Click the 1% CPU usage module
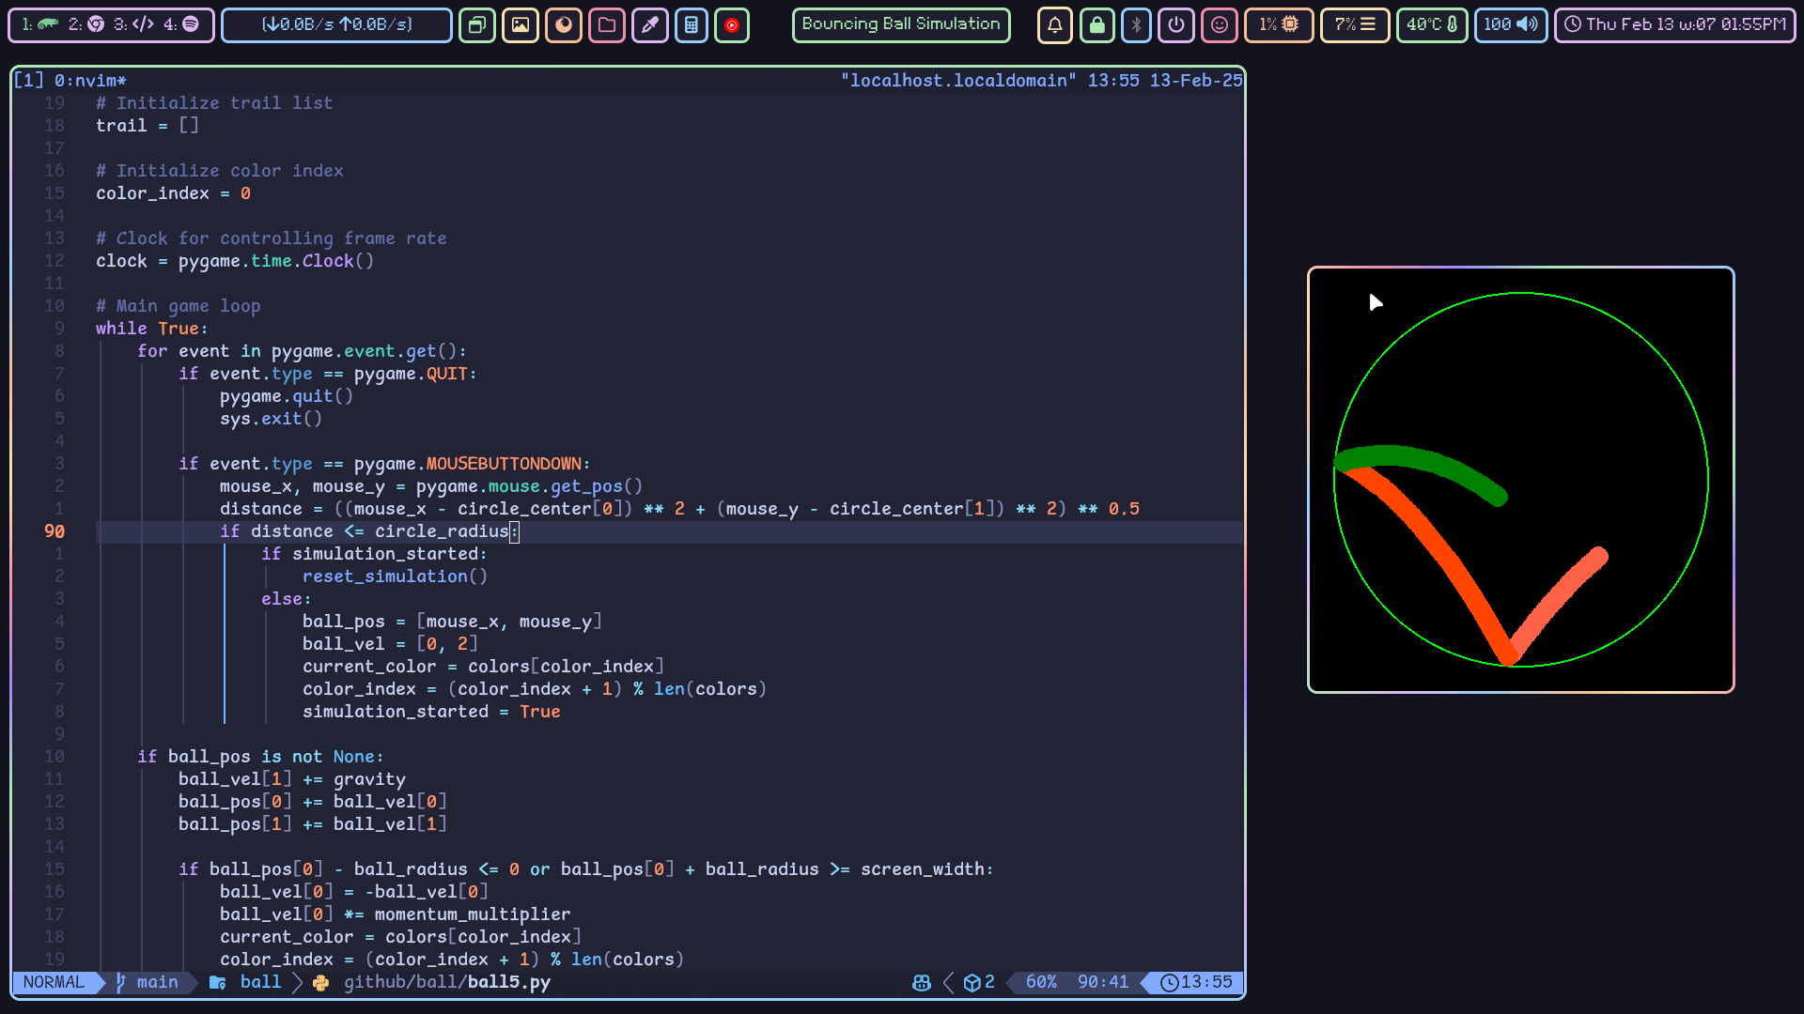1804x1014 pixels. point(1279,25)
